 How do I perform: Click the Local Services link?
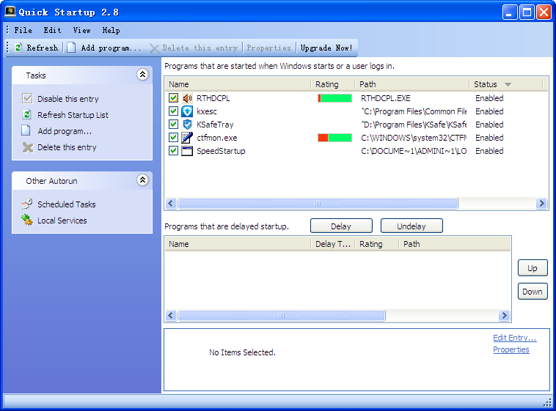[62, 221]
